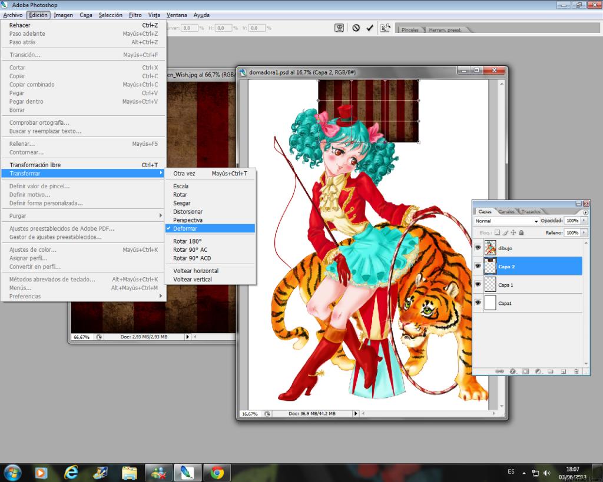
Task: Click the link layers icon in Capas panel
Action: 499,371
